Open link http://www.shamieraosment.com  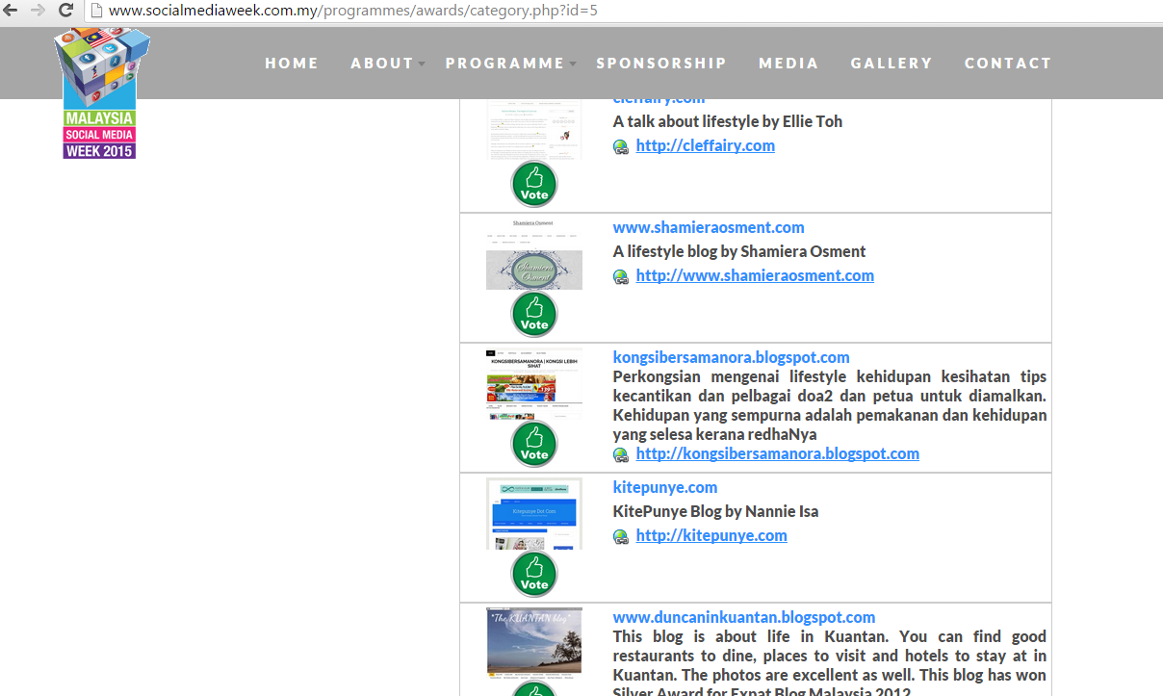click(755, 275)
